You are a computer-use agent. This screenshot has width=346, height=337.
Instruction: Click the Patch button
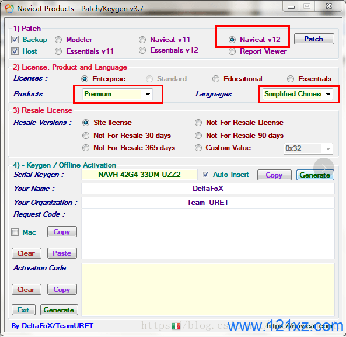click(x=314, y=39)
